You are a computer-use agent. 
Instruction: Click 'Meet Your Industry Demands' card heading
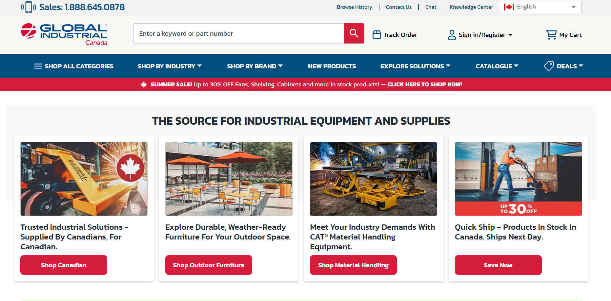tap(373, 237)
